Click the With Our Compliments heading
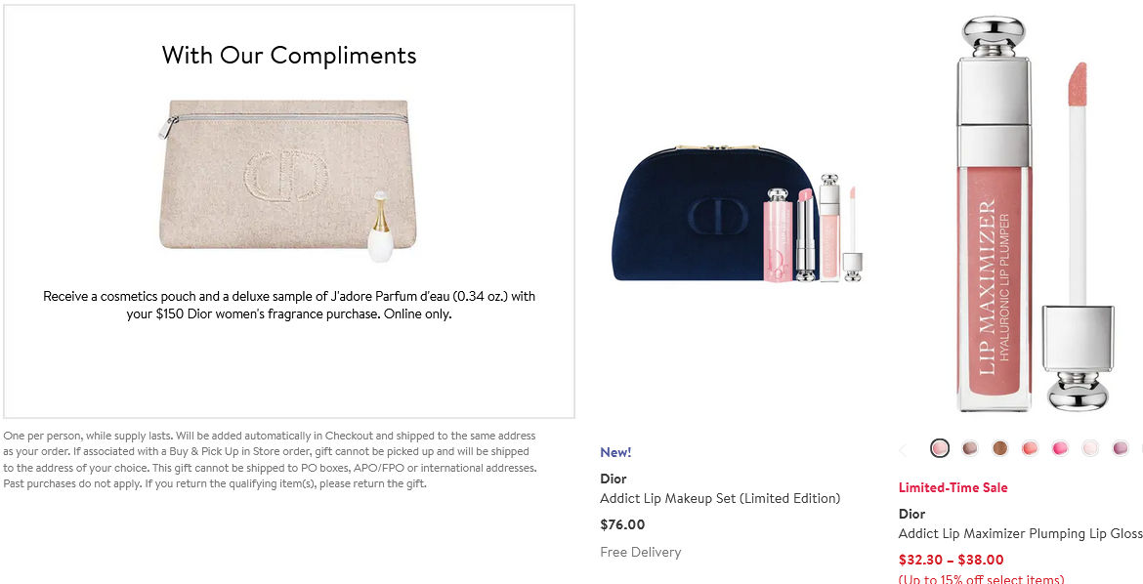 289,56
